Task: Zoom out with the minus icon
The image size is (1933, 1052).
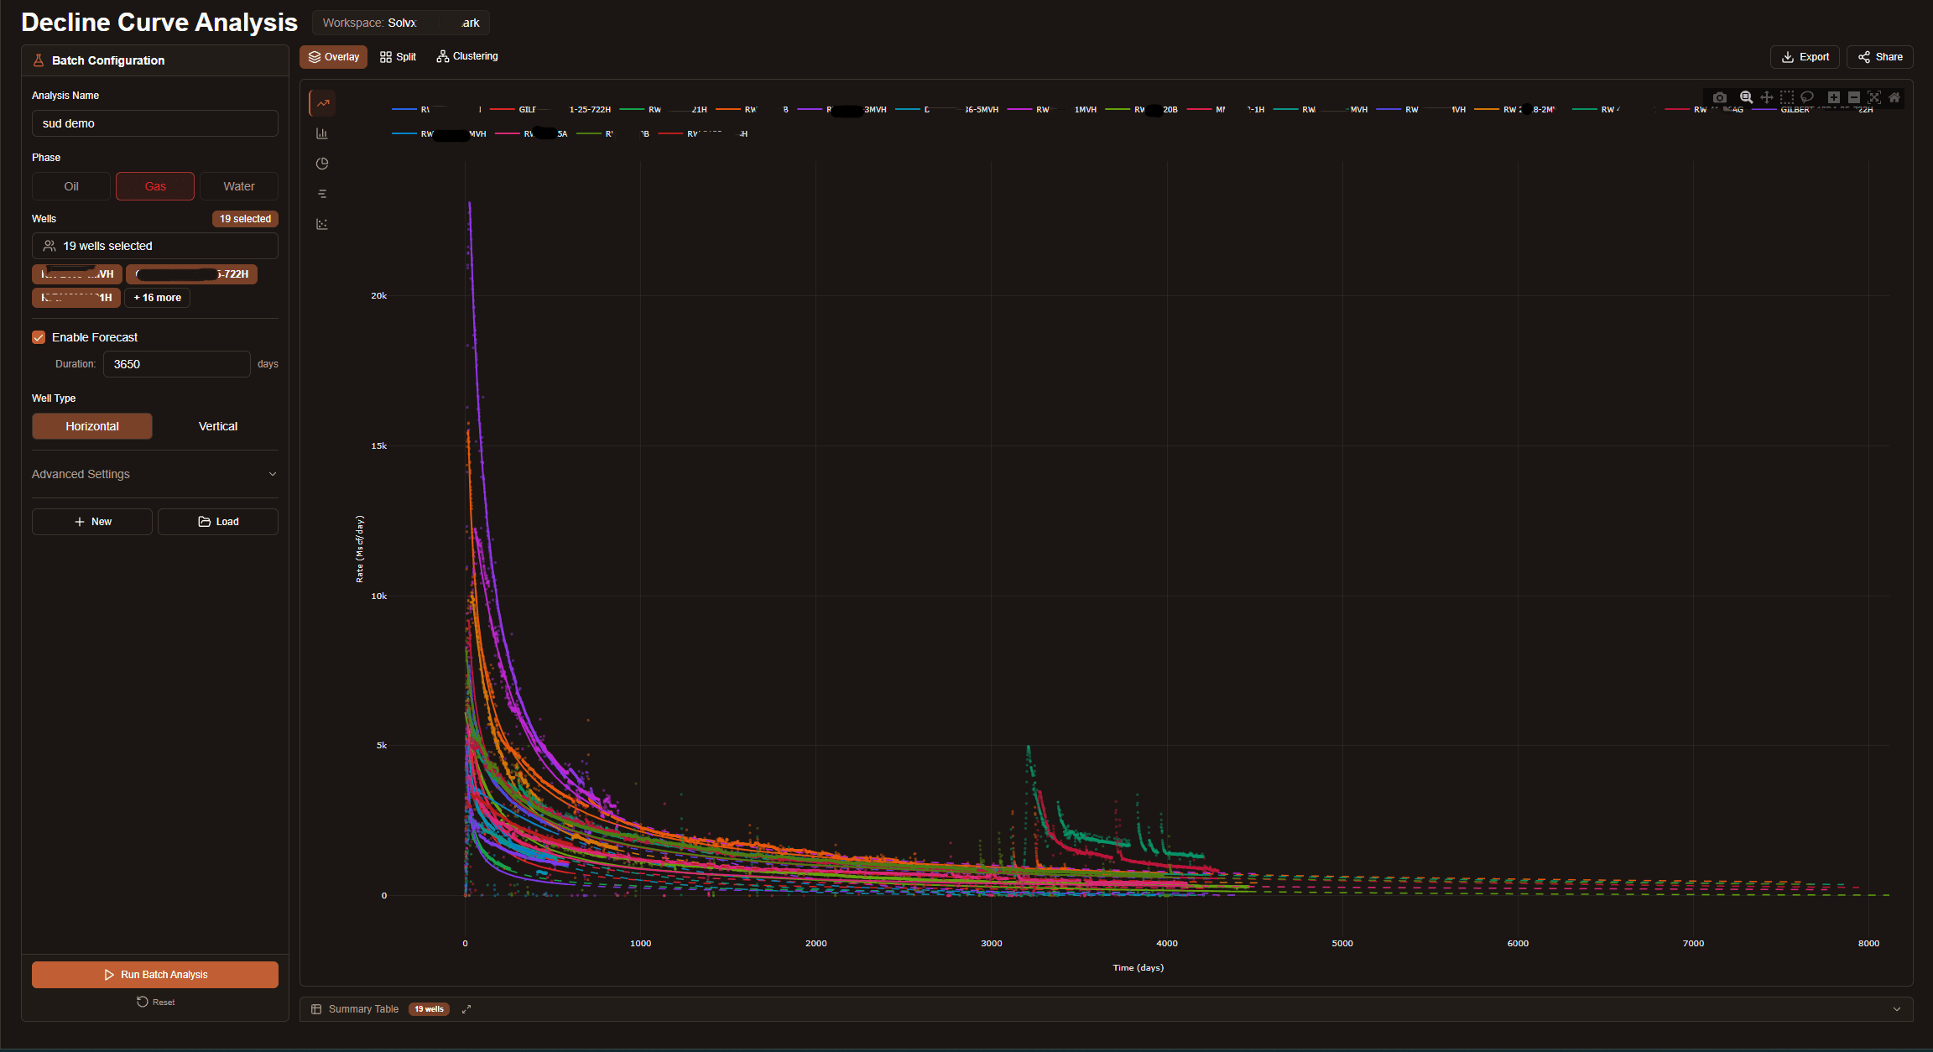Action: click(1854, 97)
